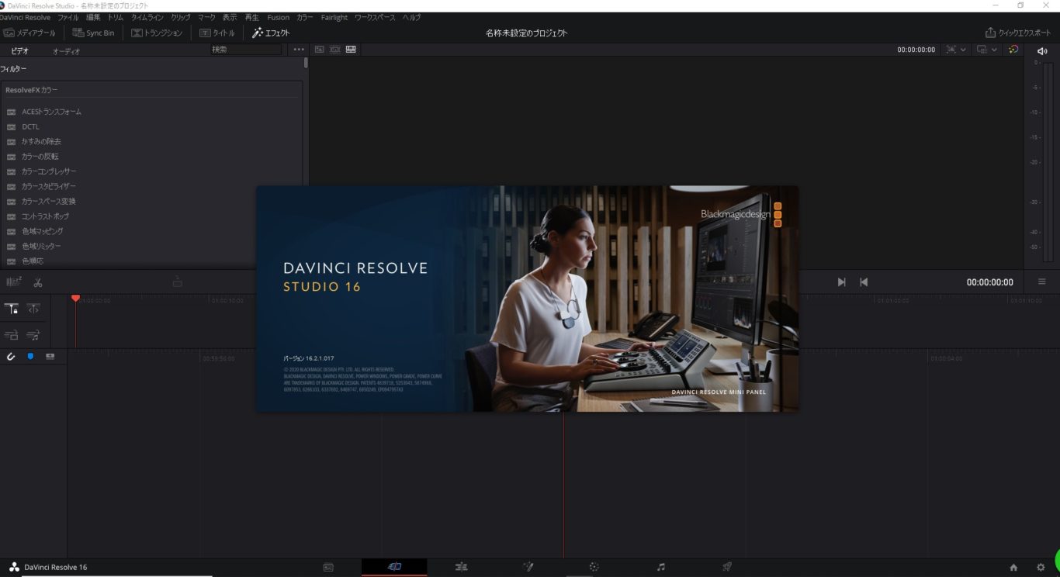The height and width of the screenshot is (577, 1060).
Task: Open the トランジション panel
Action: coord(155,33)
